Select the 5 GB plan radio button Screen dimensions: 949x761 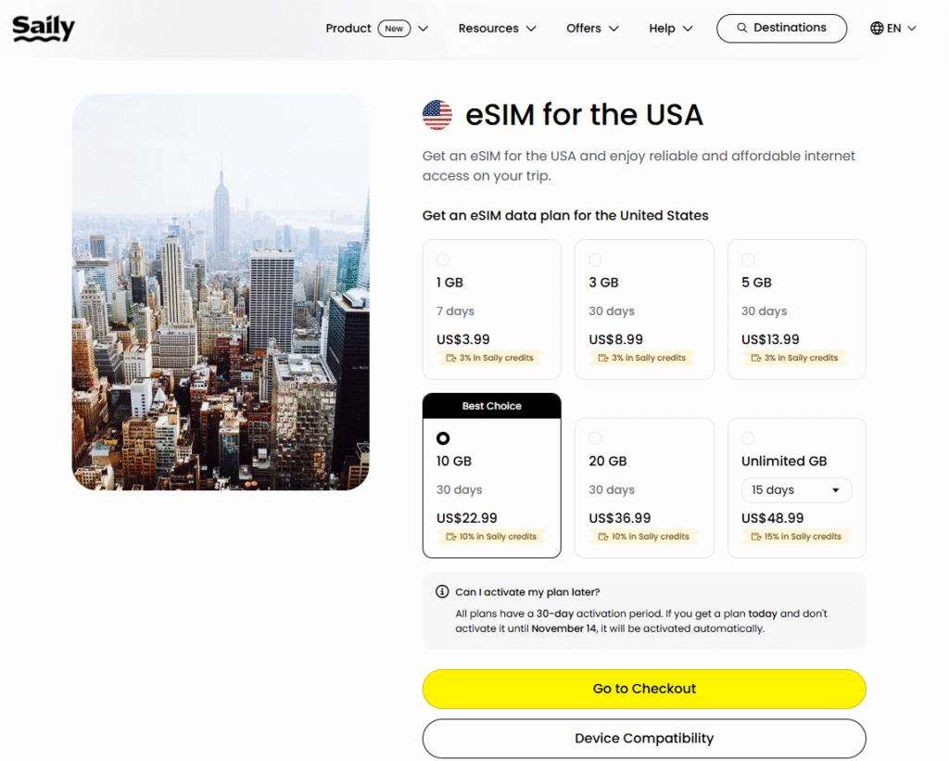point(748,260)
